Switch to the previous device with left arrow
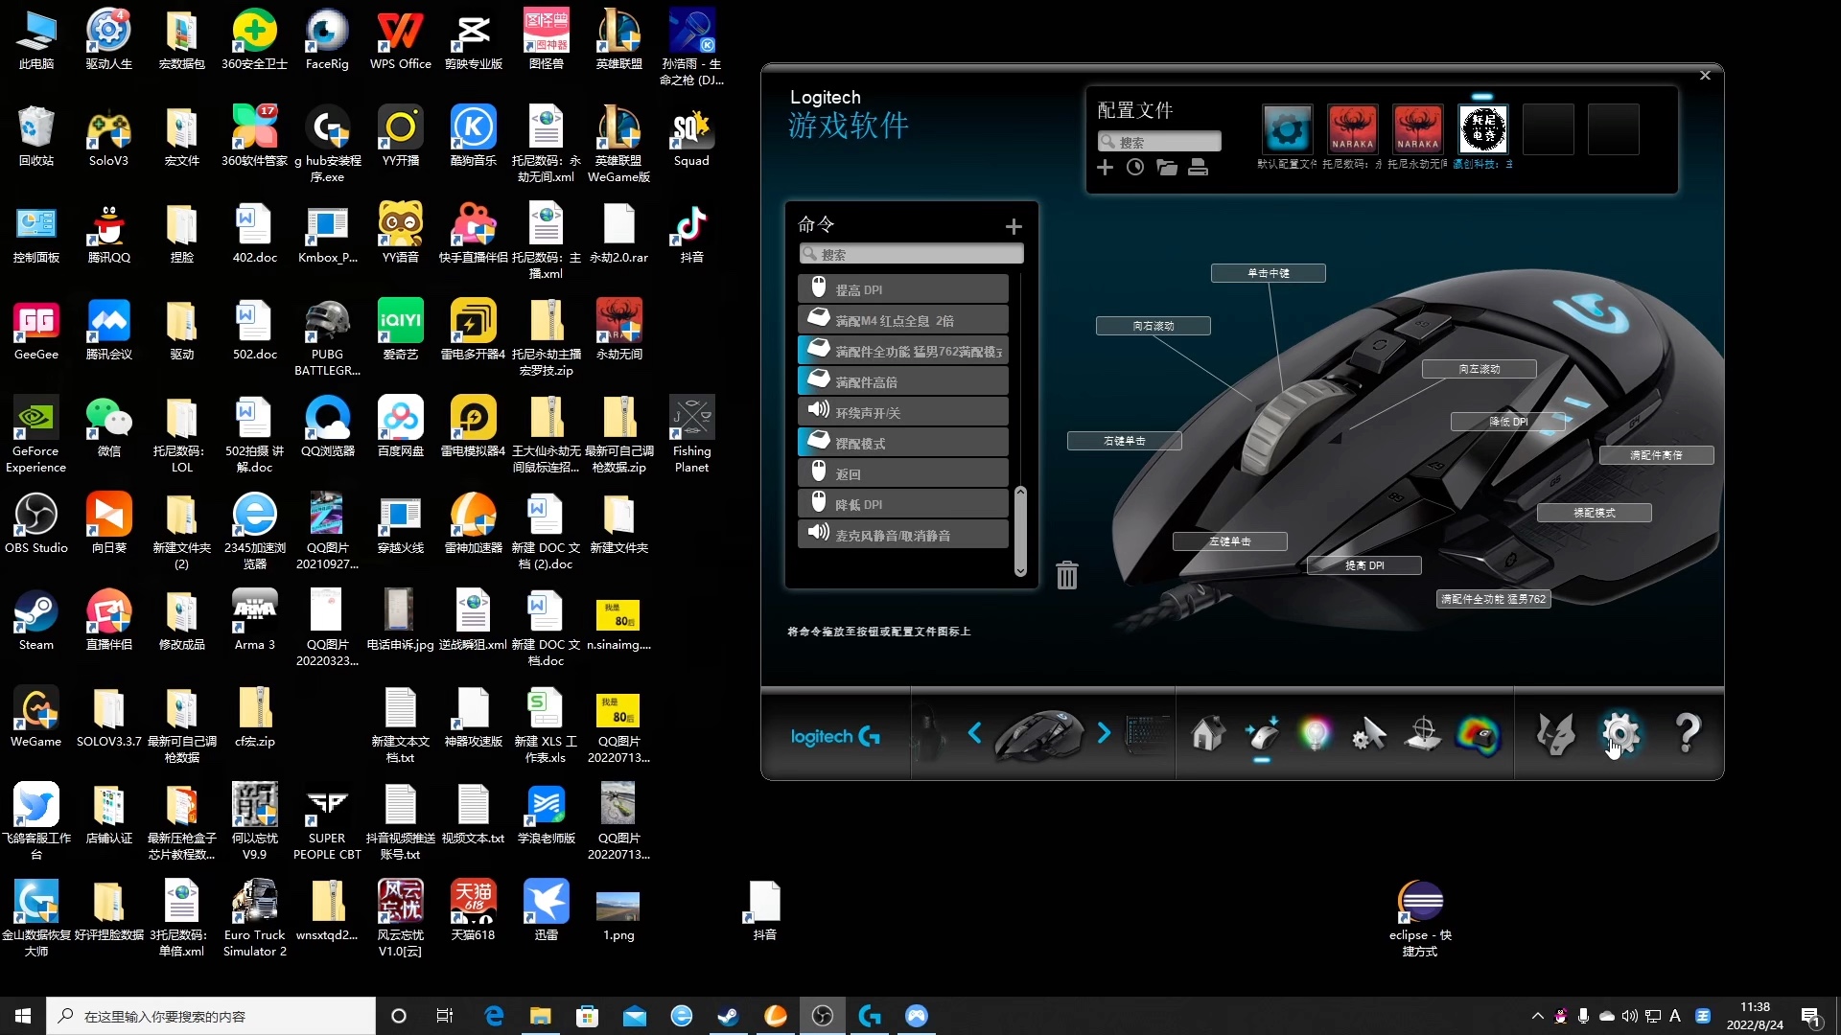The image size is (1841, 1035). click(x=974, y=733)
